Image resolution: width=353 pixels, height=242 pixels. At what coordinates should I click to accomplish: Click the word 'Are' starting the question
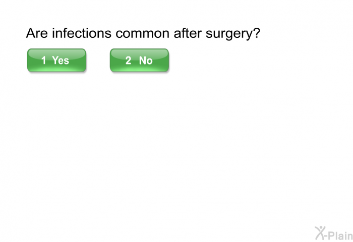[x=37, y=33]
